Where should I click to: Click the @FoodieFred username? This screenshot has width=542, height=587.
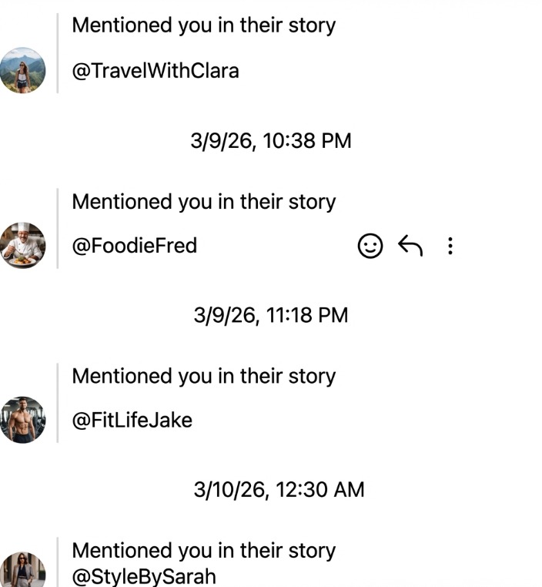(x=135, y=246)
